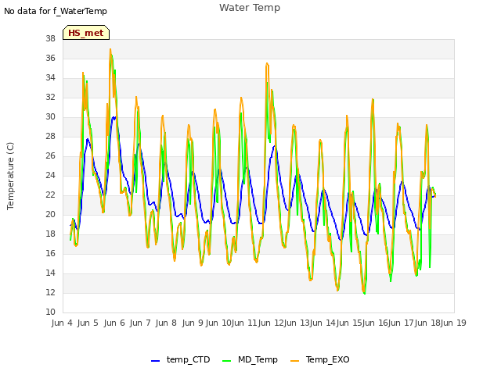Click the 16 y-axis tick label

pyautogui.click(x=50, y=253)
